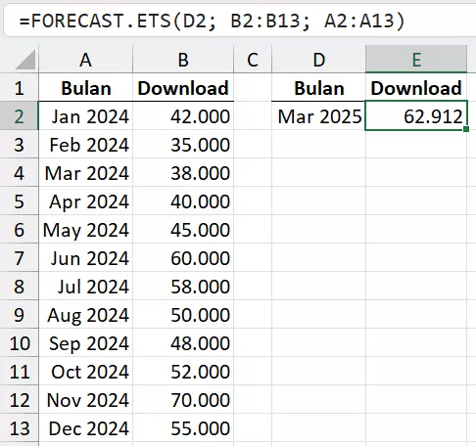Click cell 'Nov 2024'

click(x=86, y=400)
